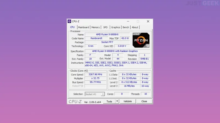Show the About tab
The image size is (220, 123).
[135, 27]
